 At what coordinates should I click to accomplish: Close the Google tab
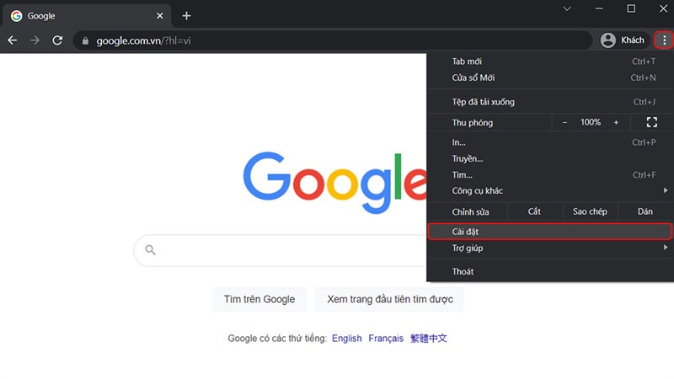tap(159, 16)
